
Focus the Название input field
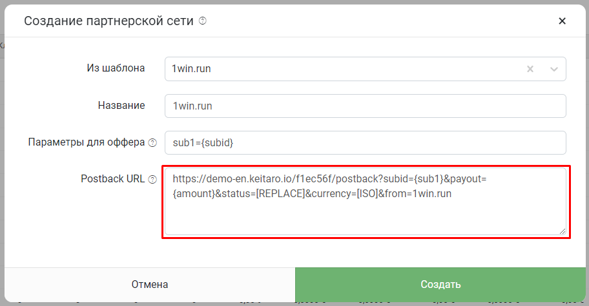coord(365,106)
